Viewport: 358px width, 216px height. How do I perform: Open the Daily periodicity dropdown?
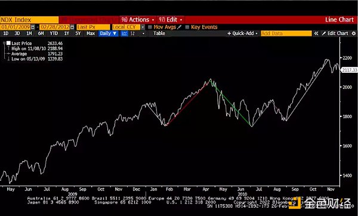pos(108,33)
